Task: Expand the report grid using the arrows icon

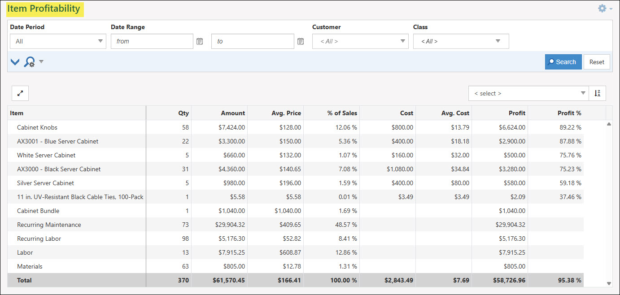Action: (20, 93)
